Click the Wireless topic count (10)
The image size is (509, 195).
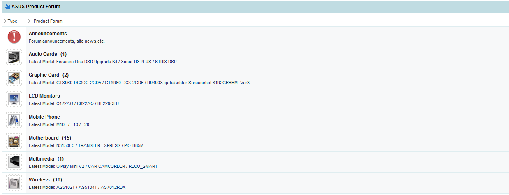(58, 180)
